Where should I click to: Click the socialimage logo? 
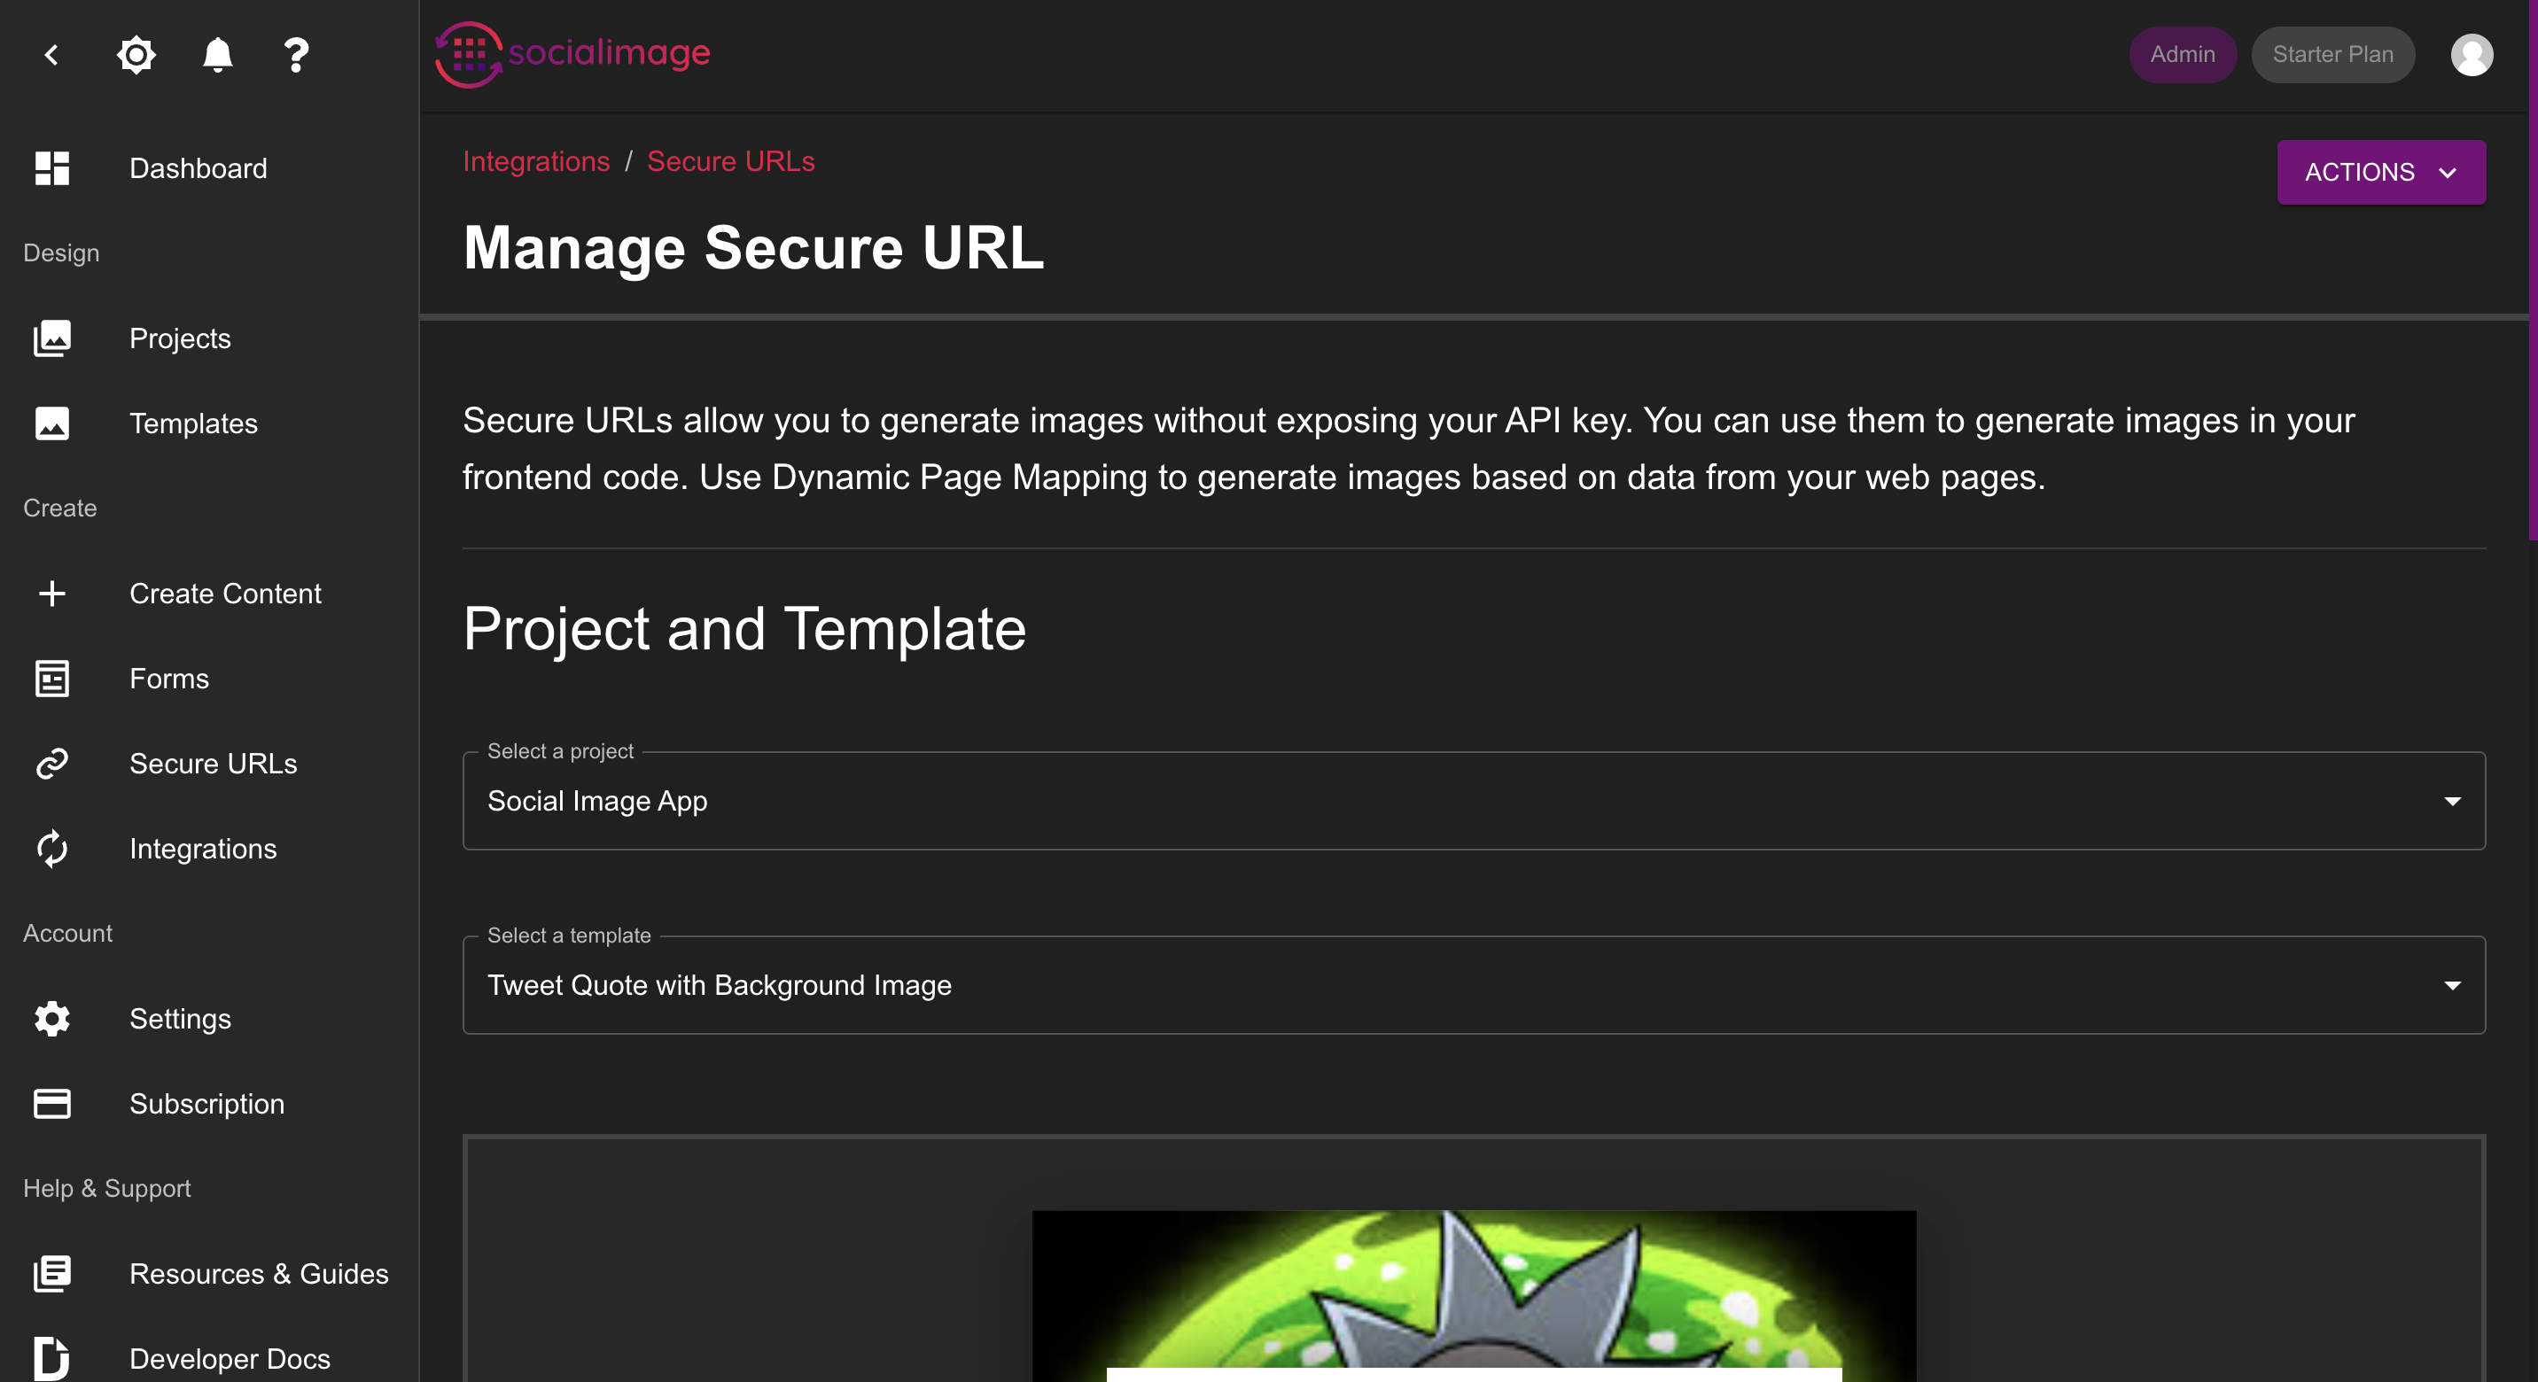point(572,53)
